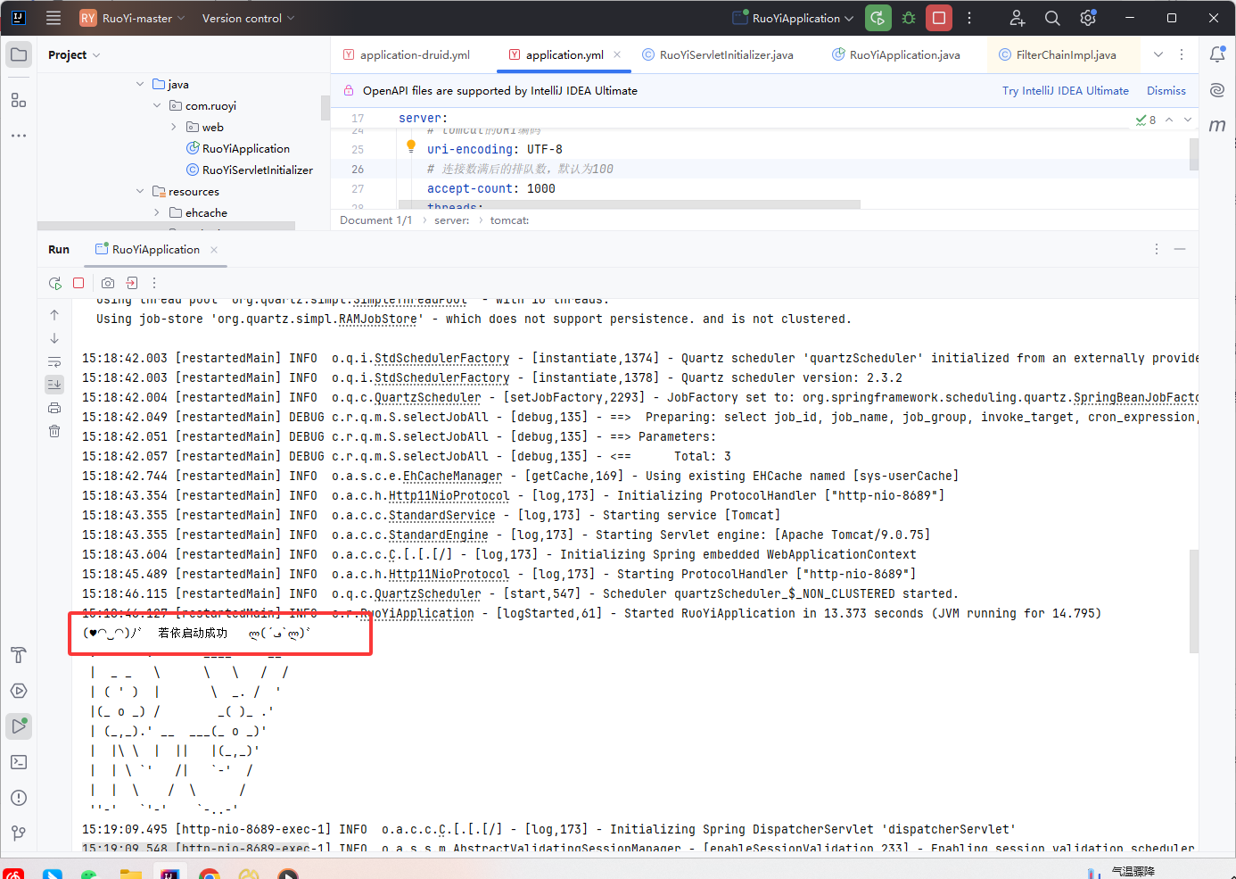Viewport: 1236px width, 879px height.
Task: Open the Version control dropdown
Action: [x=248, y=18]
